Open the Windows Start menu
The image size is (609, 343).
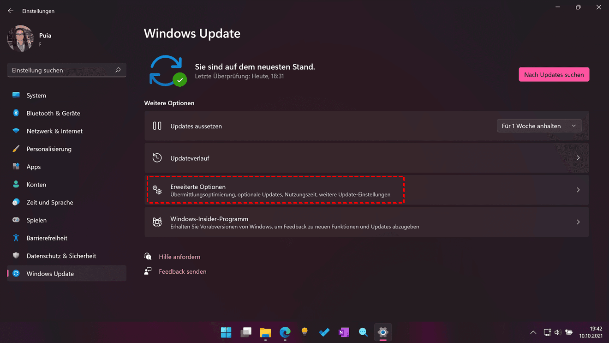point(226,332)
